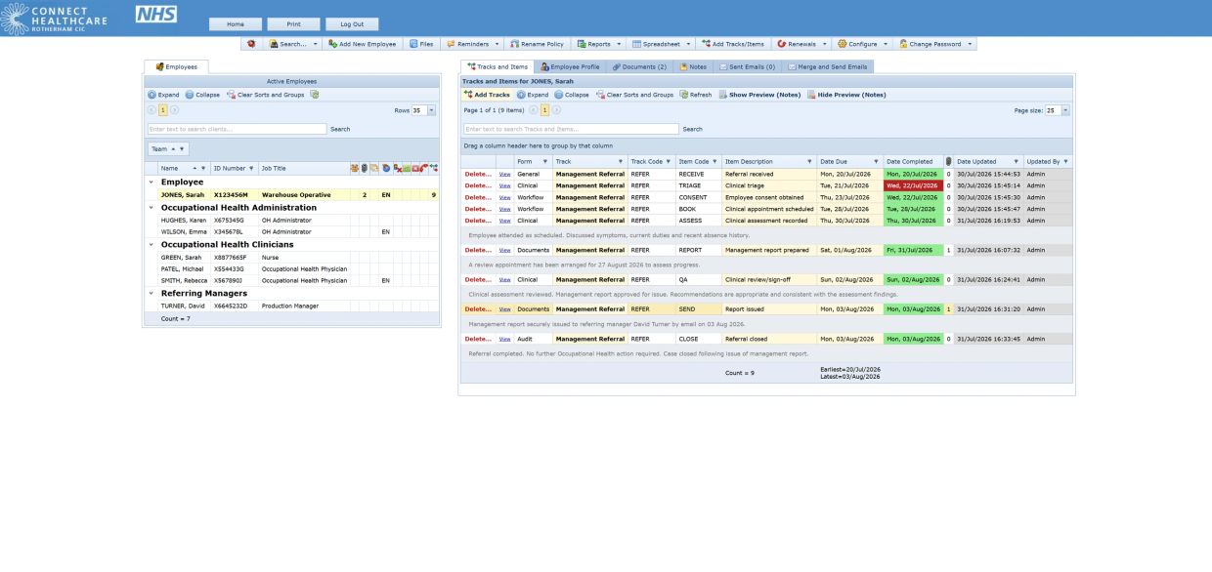Open the Files toolbar button

pyautogui.click(x=422, y=44)
